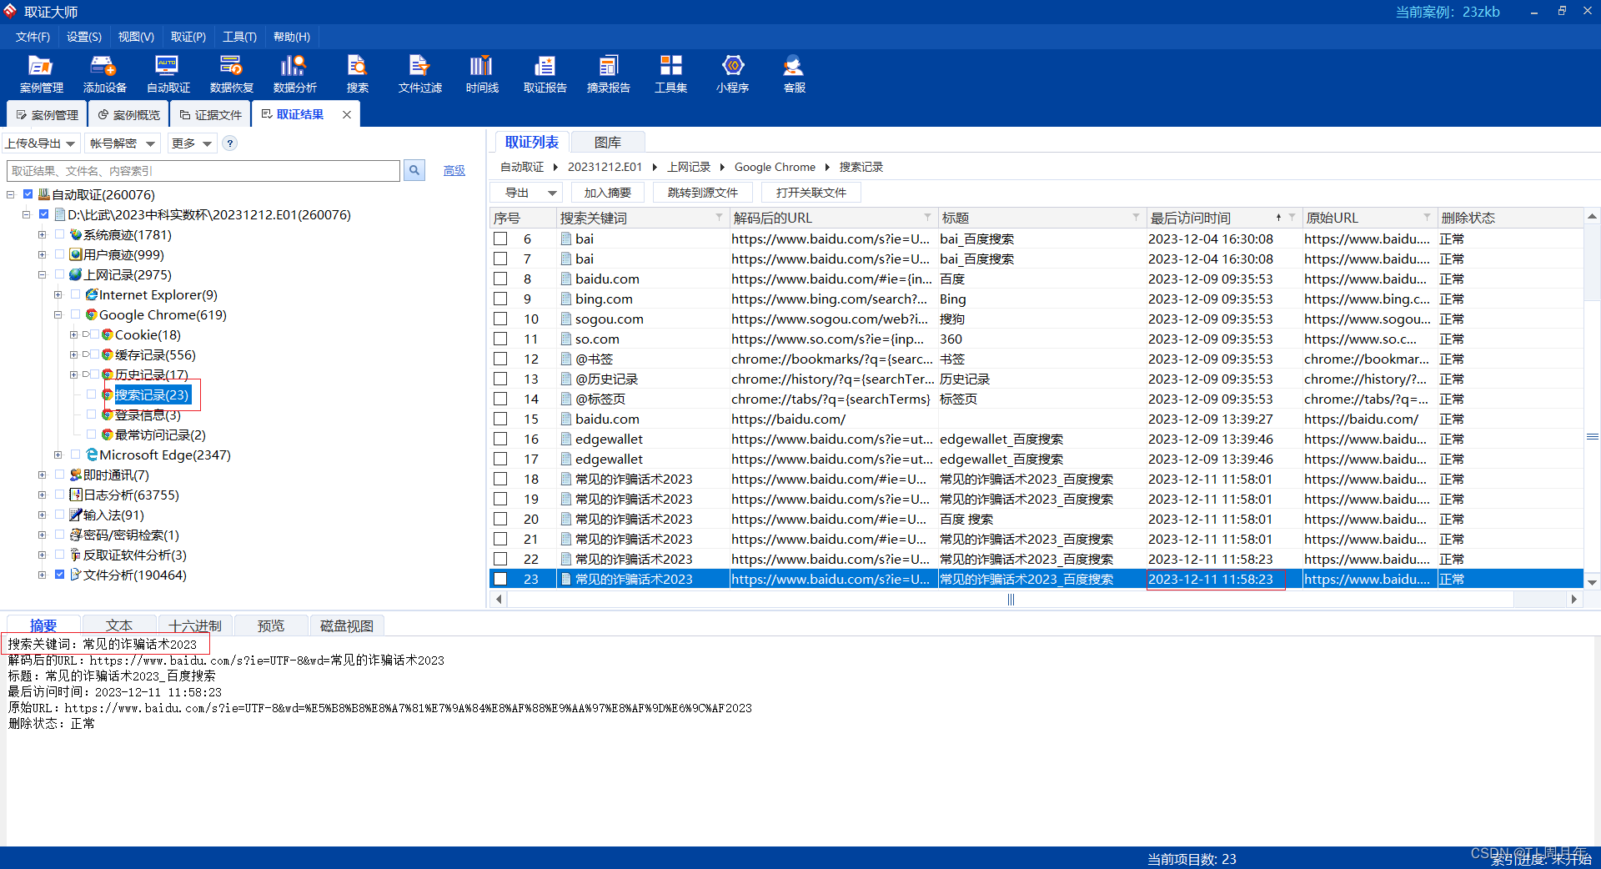The height and width of the screenshot is (869, 1601).
Task: Start 自动取证 from toolbar
Action: pyautogui.click(x=168, y=73)
